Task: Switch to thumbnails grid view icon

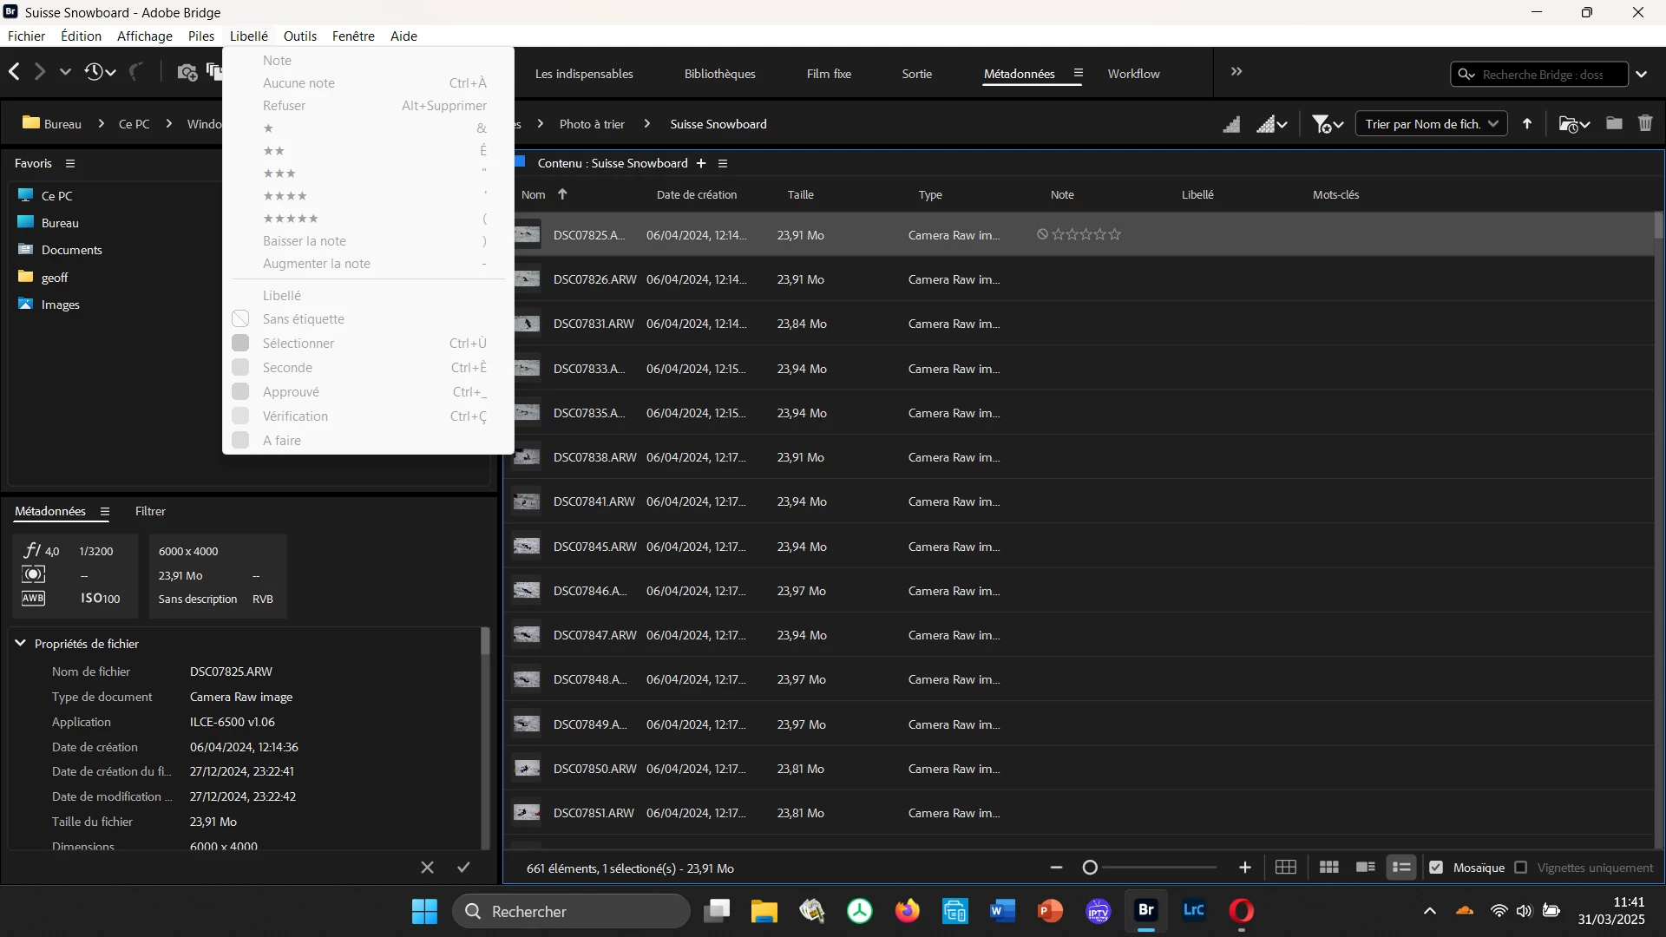Action: (x=1328, y=868)
